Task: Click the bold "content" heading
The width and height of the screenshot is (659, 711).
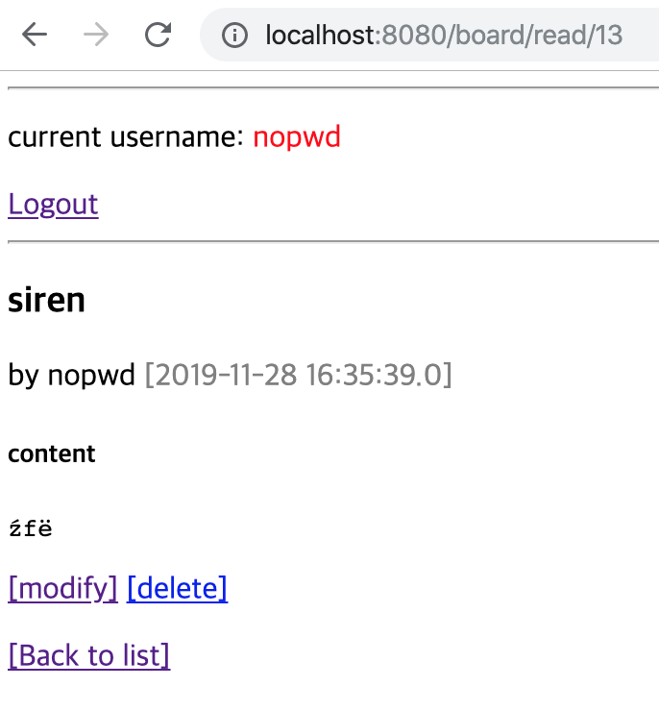Action: [x=51, y=454]
